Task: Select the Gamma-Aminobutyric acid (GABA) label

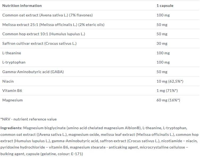Action: click(x=33, y=72)
